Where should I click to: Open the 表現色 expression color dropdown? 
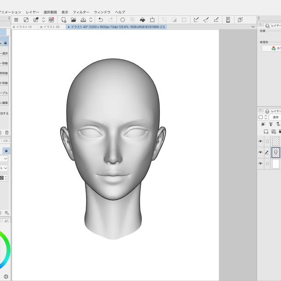272,48
